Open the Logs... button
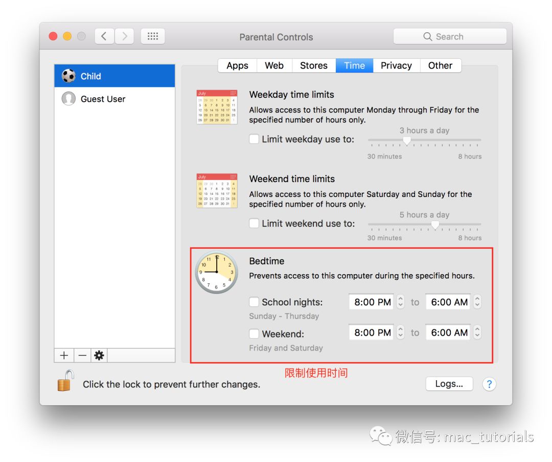 [x=449, y=384]
